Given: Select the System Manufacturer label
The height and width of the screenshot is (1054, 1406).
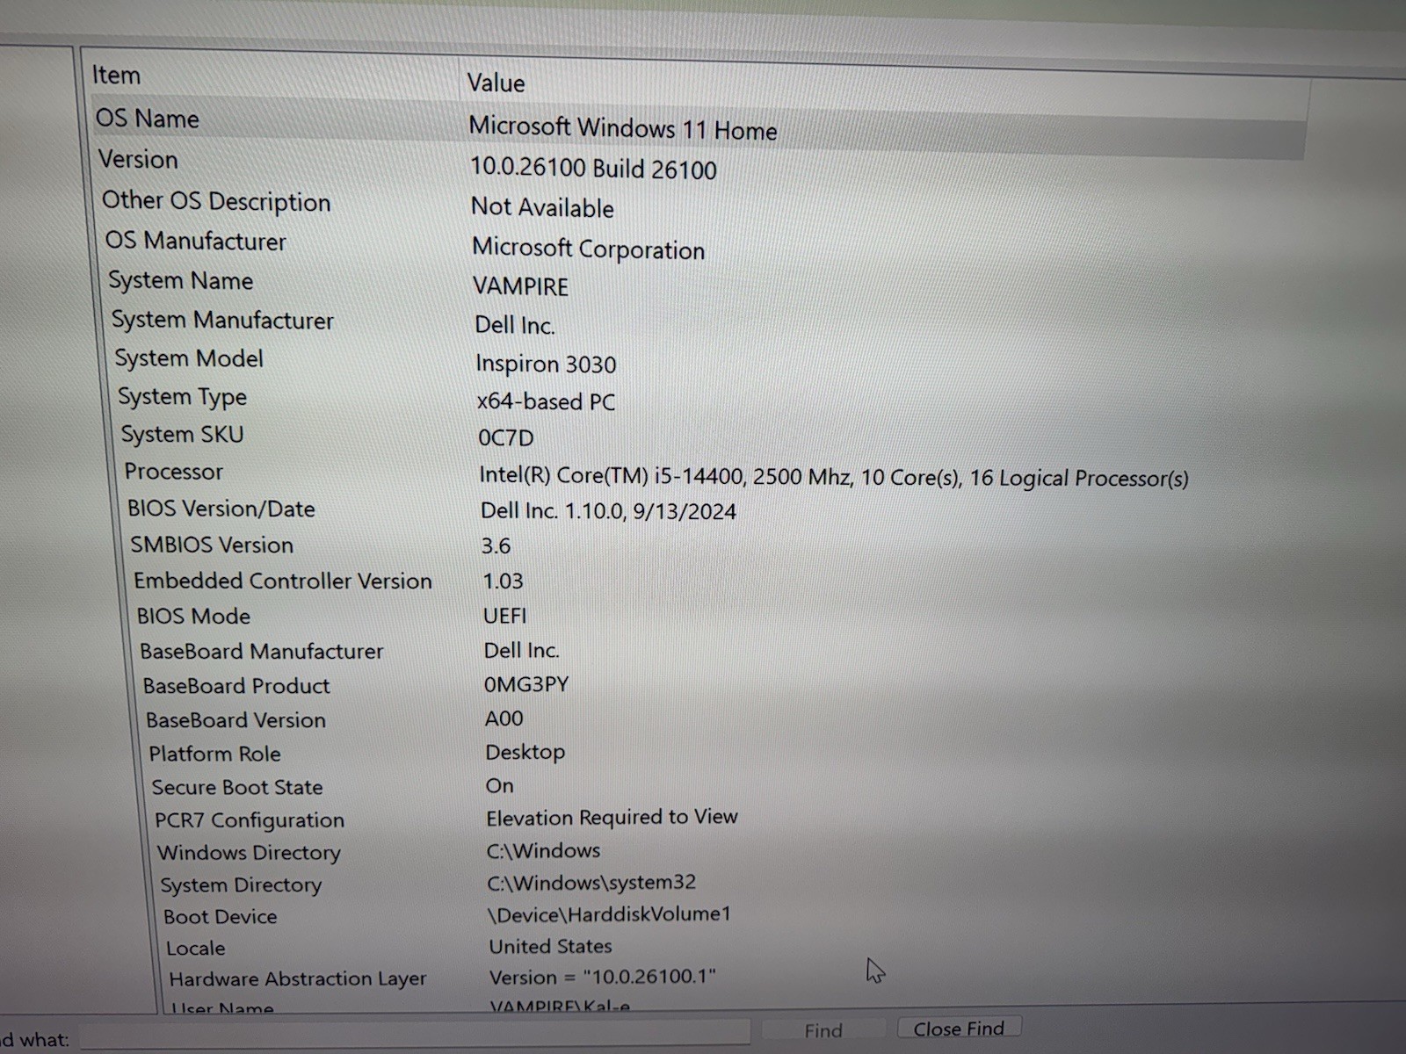Looking at the screenshot, I should (222, 320).
